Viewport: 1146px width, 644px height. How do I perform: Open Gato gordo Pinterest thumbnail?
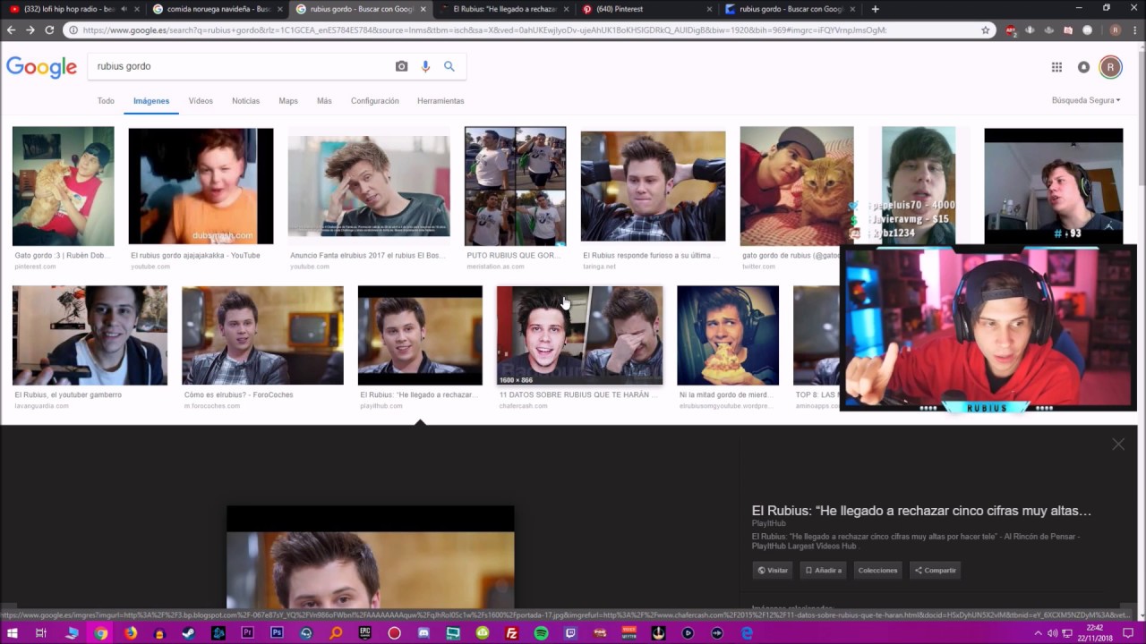click(x=63, y=186)
